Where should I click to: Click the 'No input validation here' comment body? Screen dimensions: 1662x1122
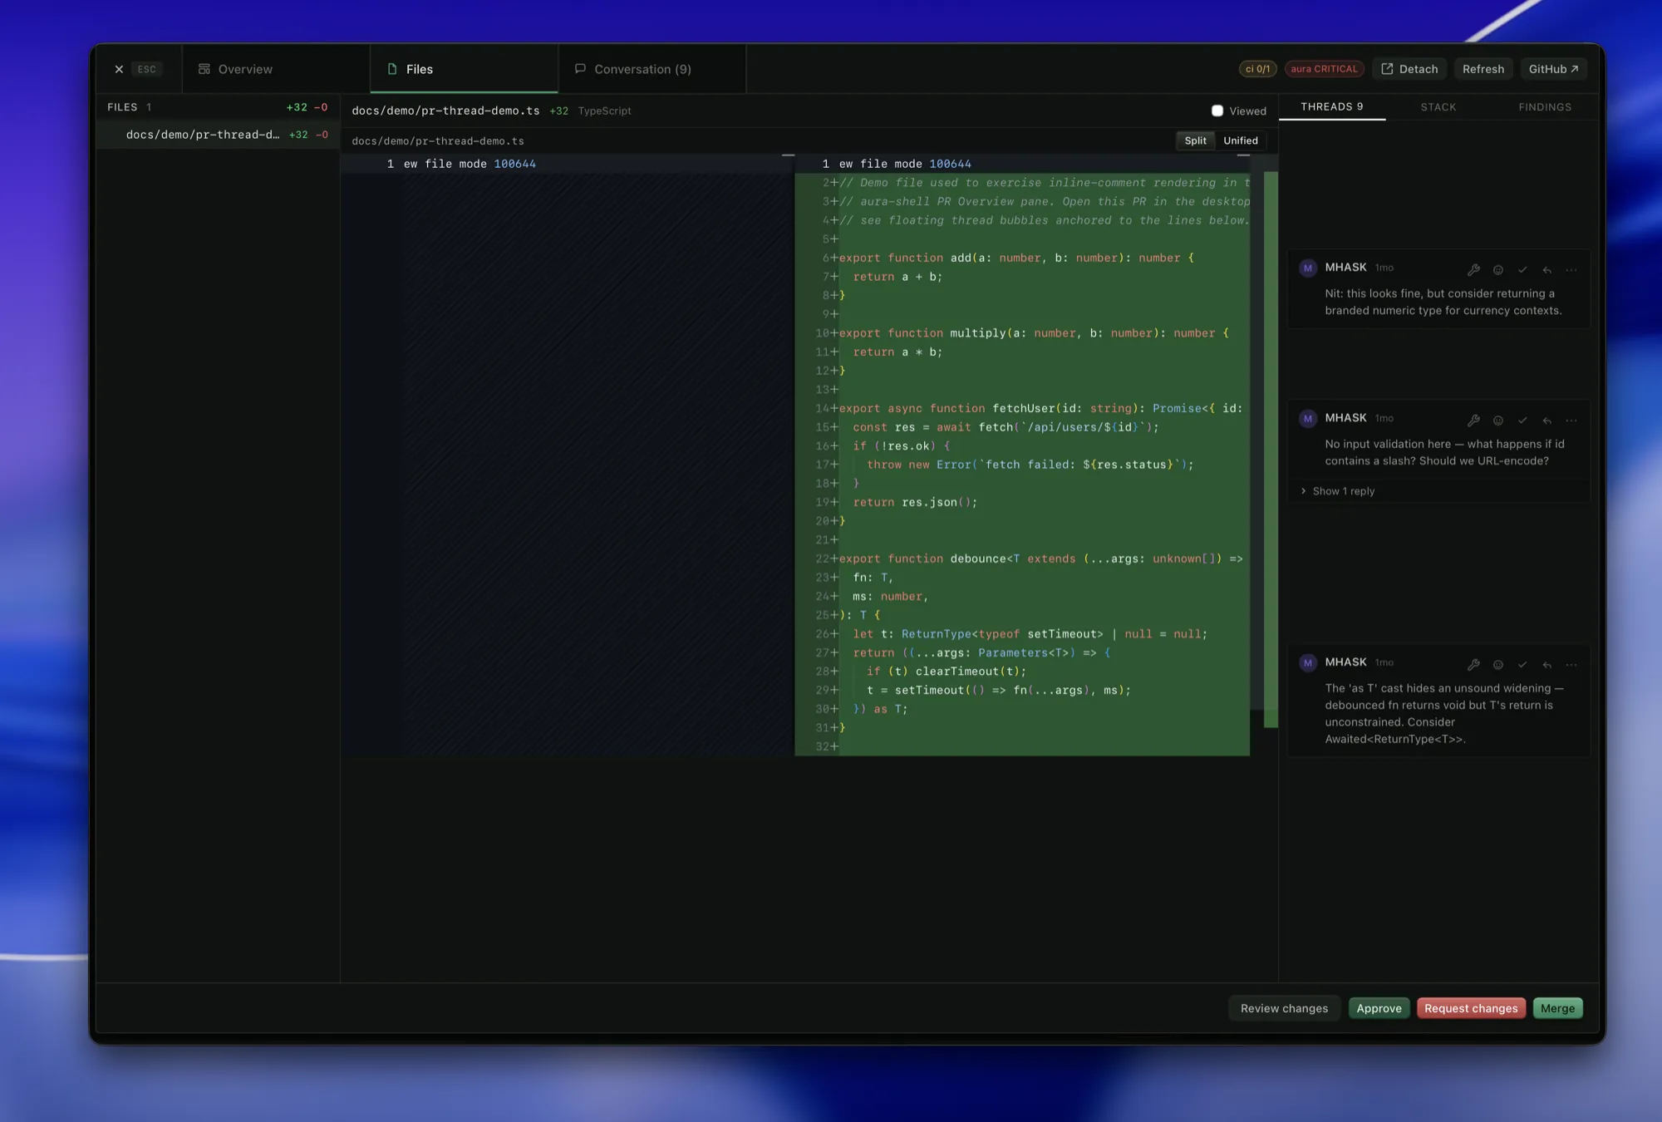click(1444, 452)
